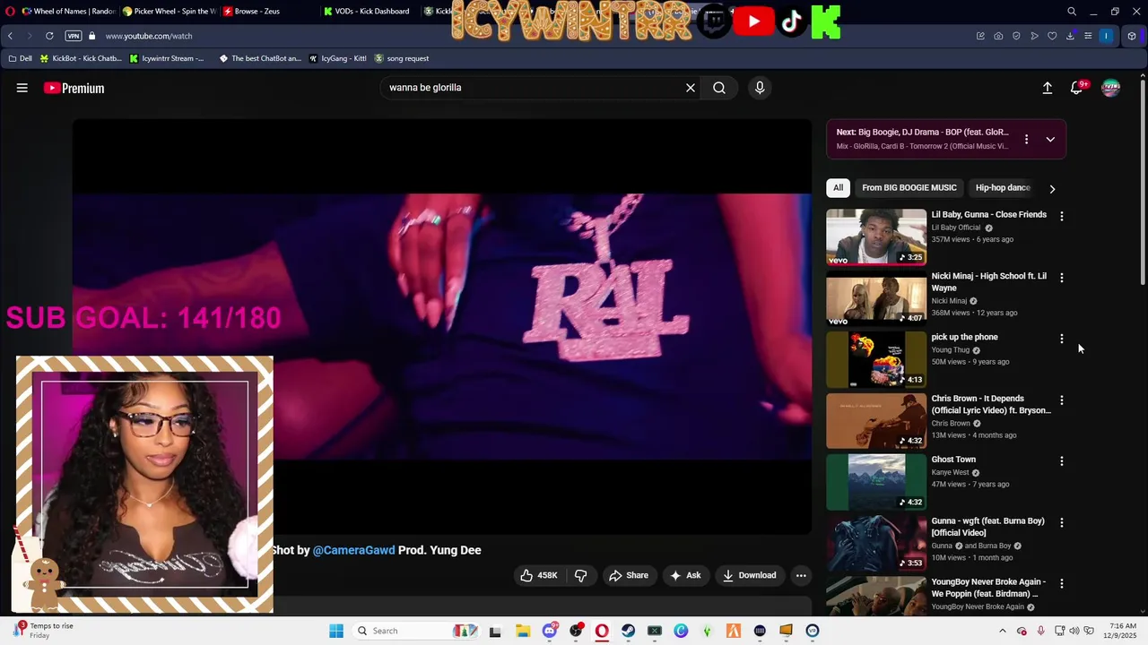Open options for pick up the phone video
The height and width of the screenshot is (645, 1148).
click(1062, 339)
